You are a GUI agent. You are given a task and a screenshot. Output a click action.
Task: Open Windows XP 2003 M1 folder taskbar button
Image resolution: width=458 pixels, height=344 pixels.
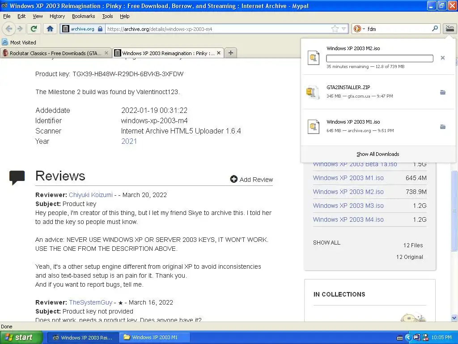click(x=154, y=337)
